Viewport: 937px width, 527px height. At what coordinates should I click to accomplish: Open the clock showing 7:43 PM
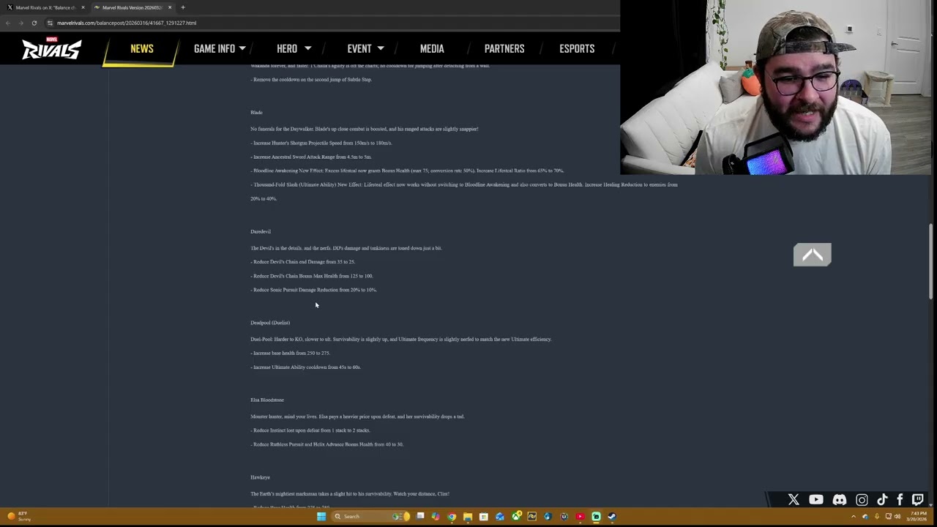click(916, 517)
